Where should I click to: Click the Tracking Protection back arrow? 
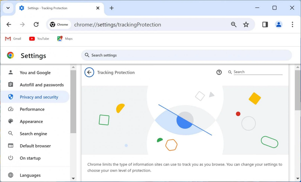89,72
